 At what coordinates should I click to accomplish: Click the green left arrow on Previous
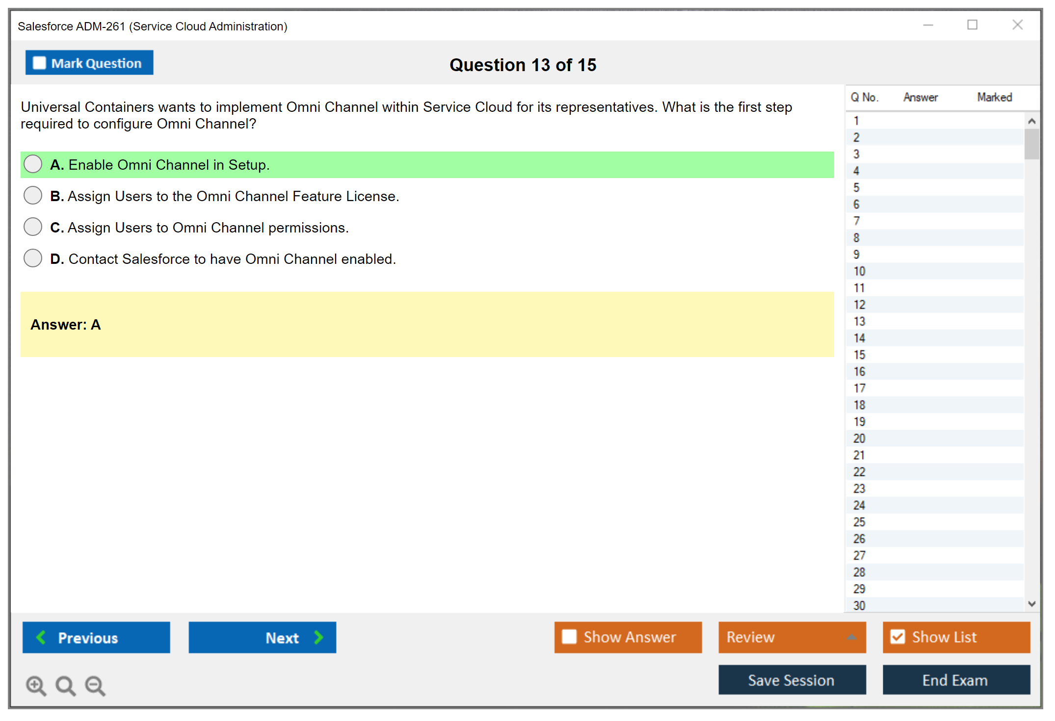pyautogui.click(x=42, y=637)
